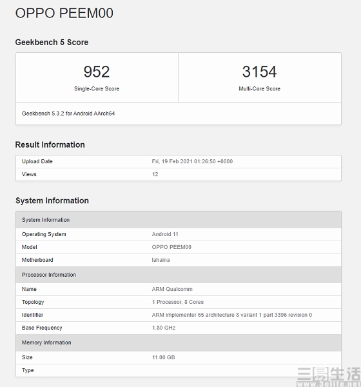Select the lahaina motherboard value
The image size is (361, 387).
(161, 260)
